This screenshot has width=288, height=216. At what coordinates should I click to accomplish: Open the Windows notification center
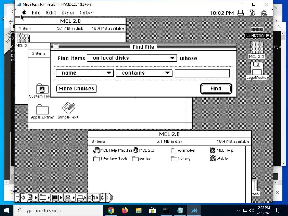pos(279,210)
